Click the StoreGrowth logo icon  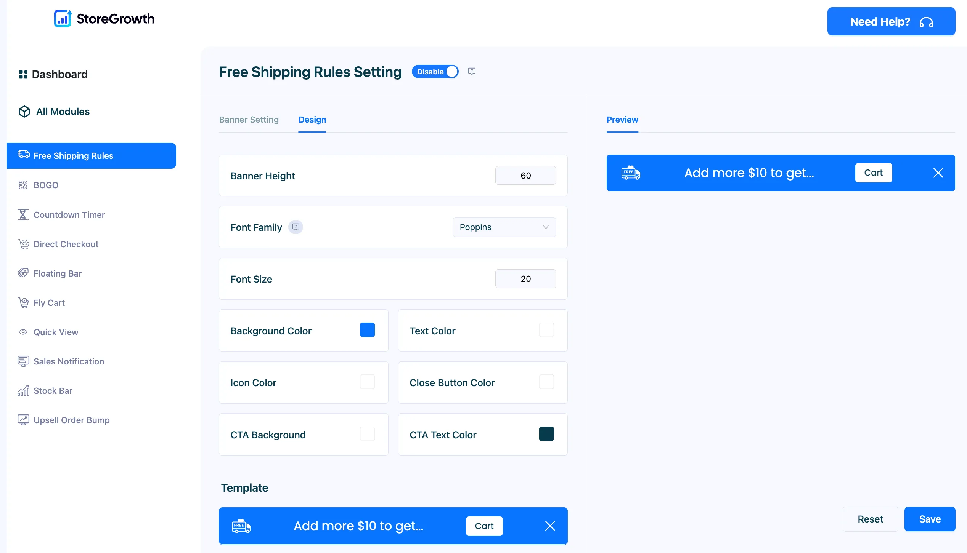[63, 18]
